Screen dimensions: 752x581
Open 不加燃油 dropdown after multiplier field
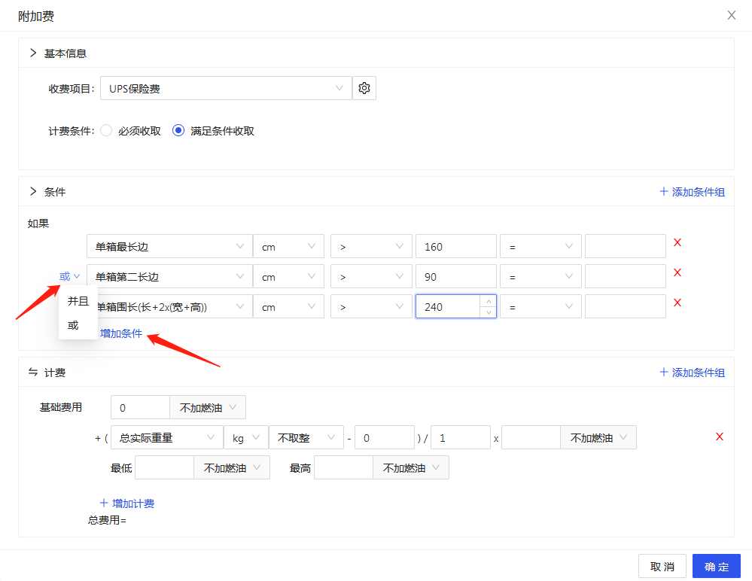(598, 437)
